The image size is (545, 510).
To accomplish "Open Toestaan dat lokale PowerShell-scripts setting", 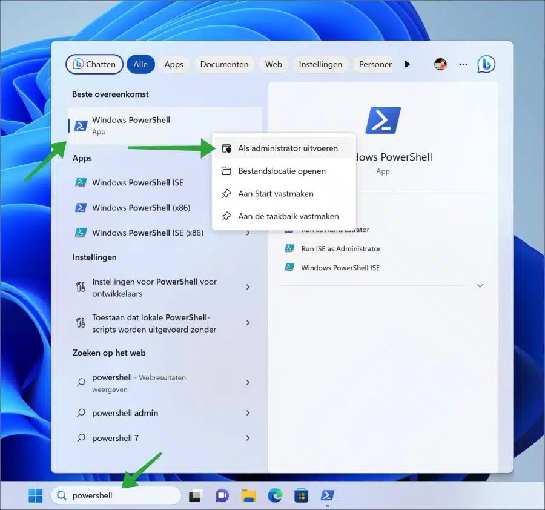I will click(x=164, y=323).
